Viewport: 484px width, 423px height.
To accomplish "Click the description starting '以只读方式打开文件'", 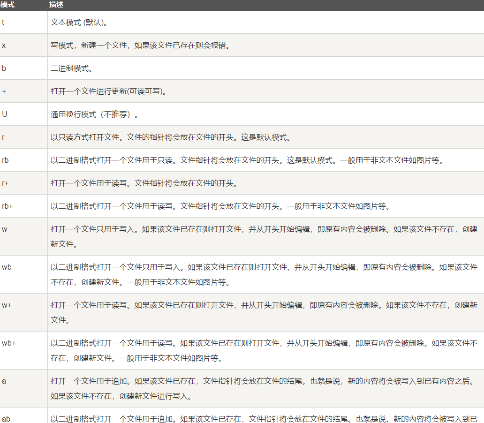I will (x=171, y=137).
